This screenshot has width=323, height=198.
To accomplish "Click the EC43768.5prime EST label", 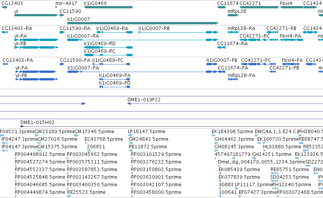I will pyautogui.click(x=104, y=139).
